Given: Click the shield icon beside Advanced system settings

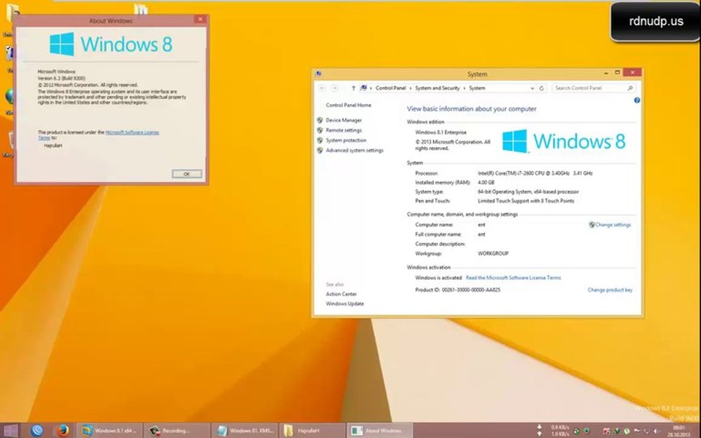Looking at the screenshot, I should pyautogui.click(x=320, y=150).
